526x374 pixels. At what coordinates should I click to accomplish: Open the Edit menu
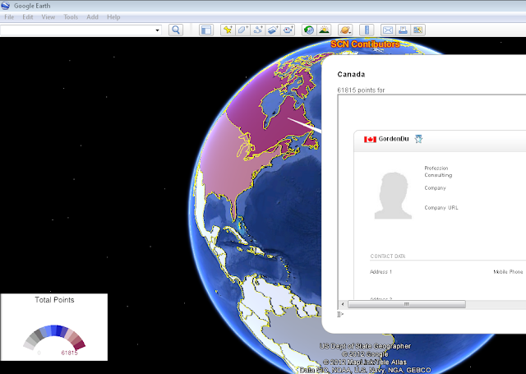pyautogui.click(x=28, y=17)
